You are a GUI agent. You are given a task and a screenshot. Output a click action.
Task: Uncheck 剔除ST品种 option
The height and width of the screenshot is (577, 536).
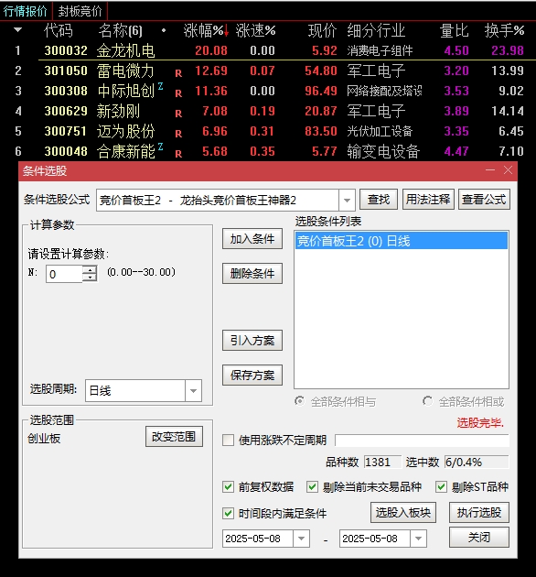tap(441, 487)
